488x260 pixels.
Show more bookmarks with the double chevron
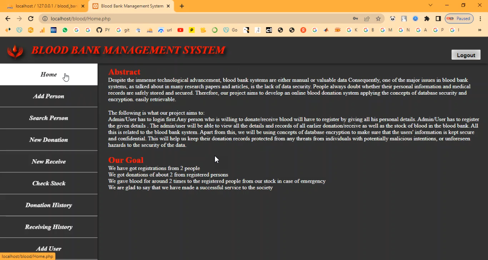tap(480, 30)
